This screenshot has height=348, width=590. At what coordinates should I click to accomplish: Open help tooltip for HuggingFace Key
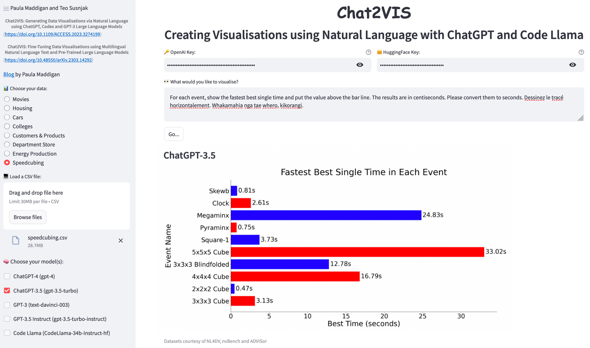pos(581,52)
